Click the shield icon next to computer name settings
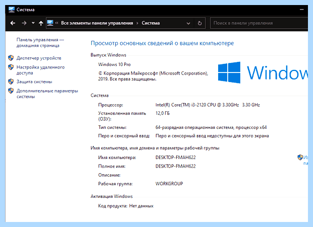The width and height of the screenshot is (313, 227). point(300,158)
